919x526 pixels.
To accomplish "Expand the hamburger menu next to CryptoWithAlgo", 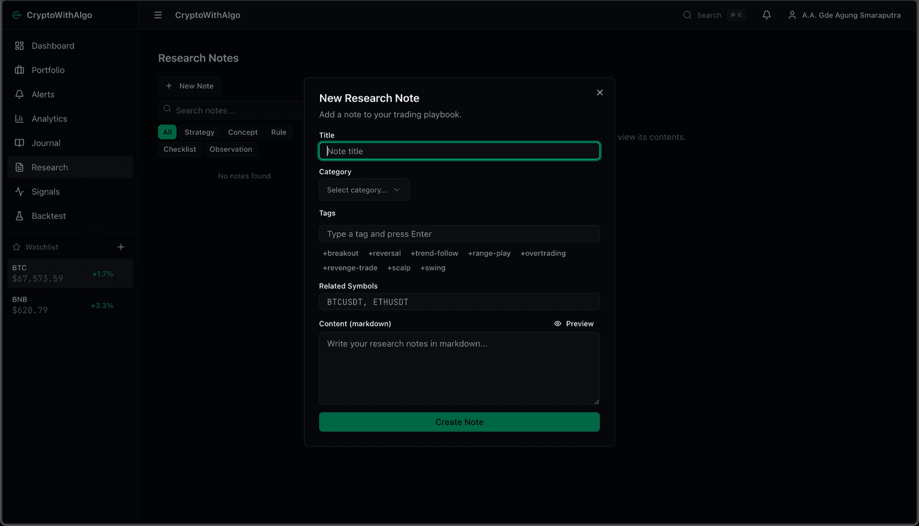I will pyautogui.click(x=158, y=15).
